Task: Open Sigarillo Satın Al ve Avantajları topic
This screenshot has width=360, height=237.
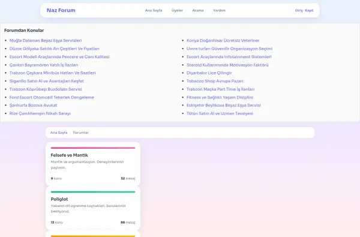Action: coord(47,81)
